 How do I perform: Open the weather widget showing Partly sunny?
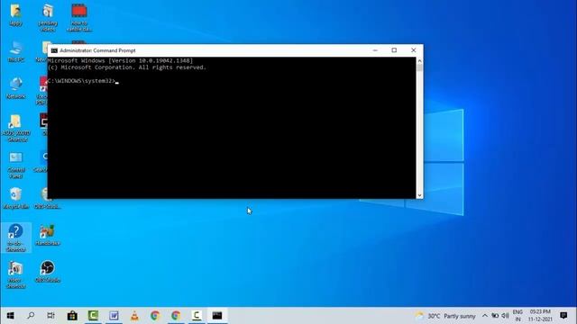click(445, 316)
